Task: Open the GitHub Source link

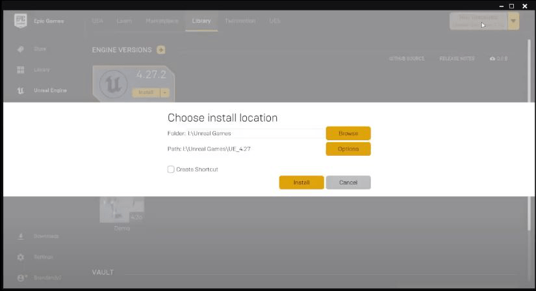Action: click(x=407, y=59)
